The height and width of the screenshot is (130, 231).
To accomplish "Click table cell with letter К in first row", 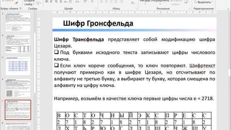I will click(150, 116).
